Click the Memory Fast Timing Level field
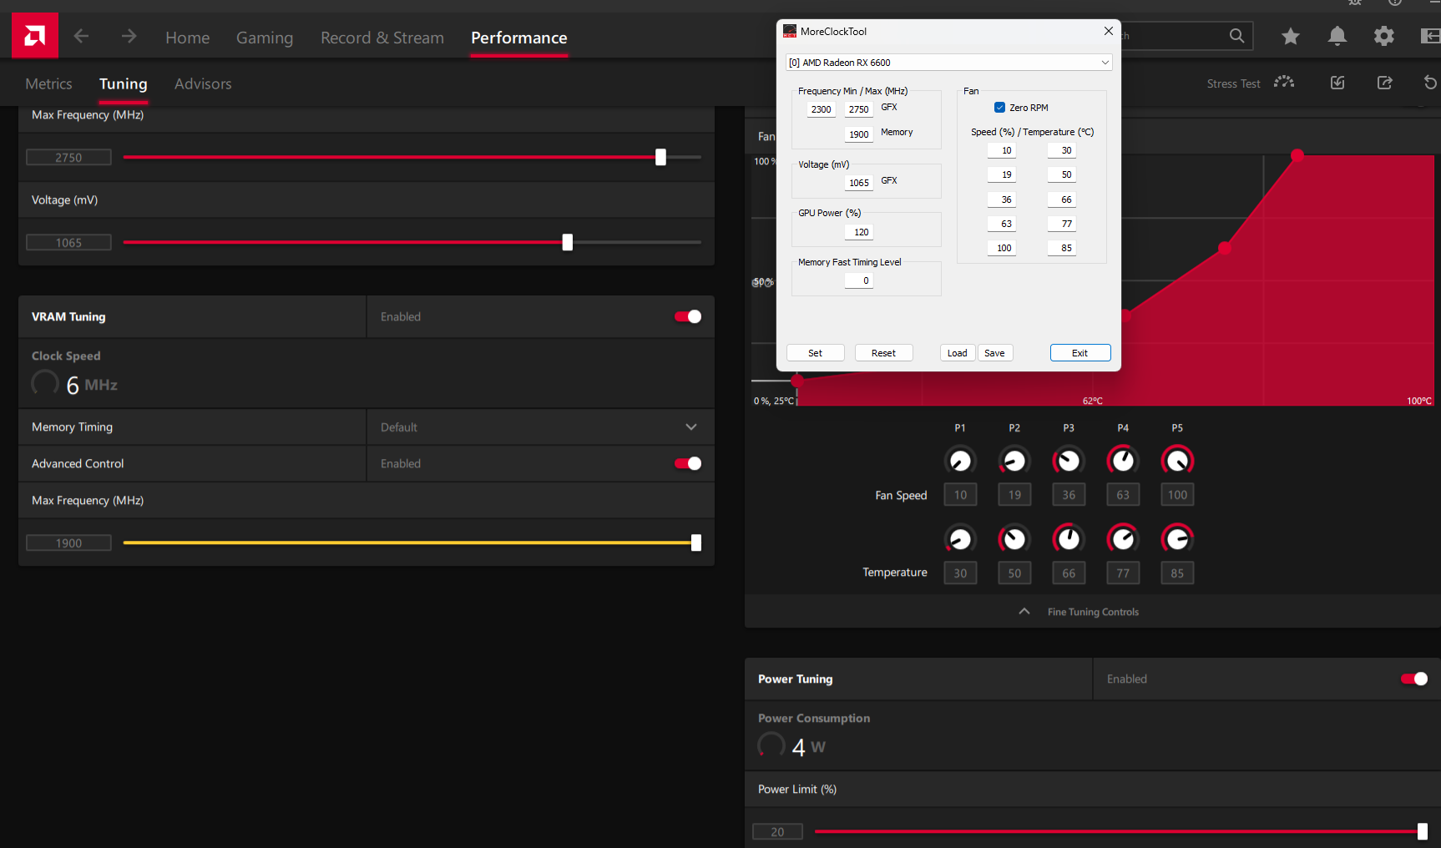 click(x=859, y=280)
